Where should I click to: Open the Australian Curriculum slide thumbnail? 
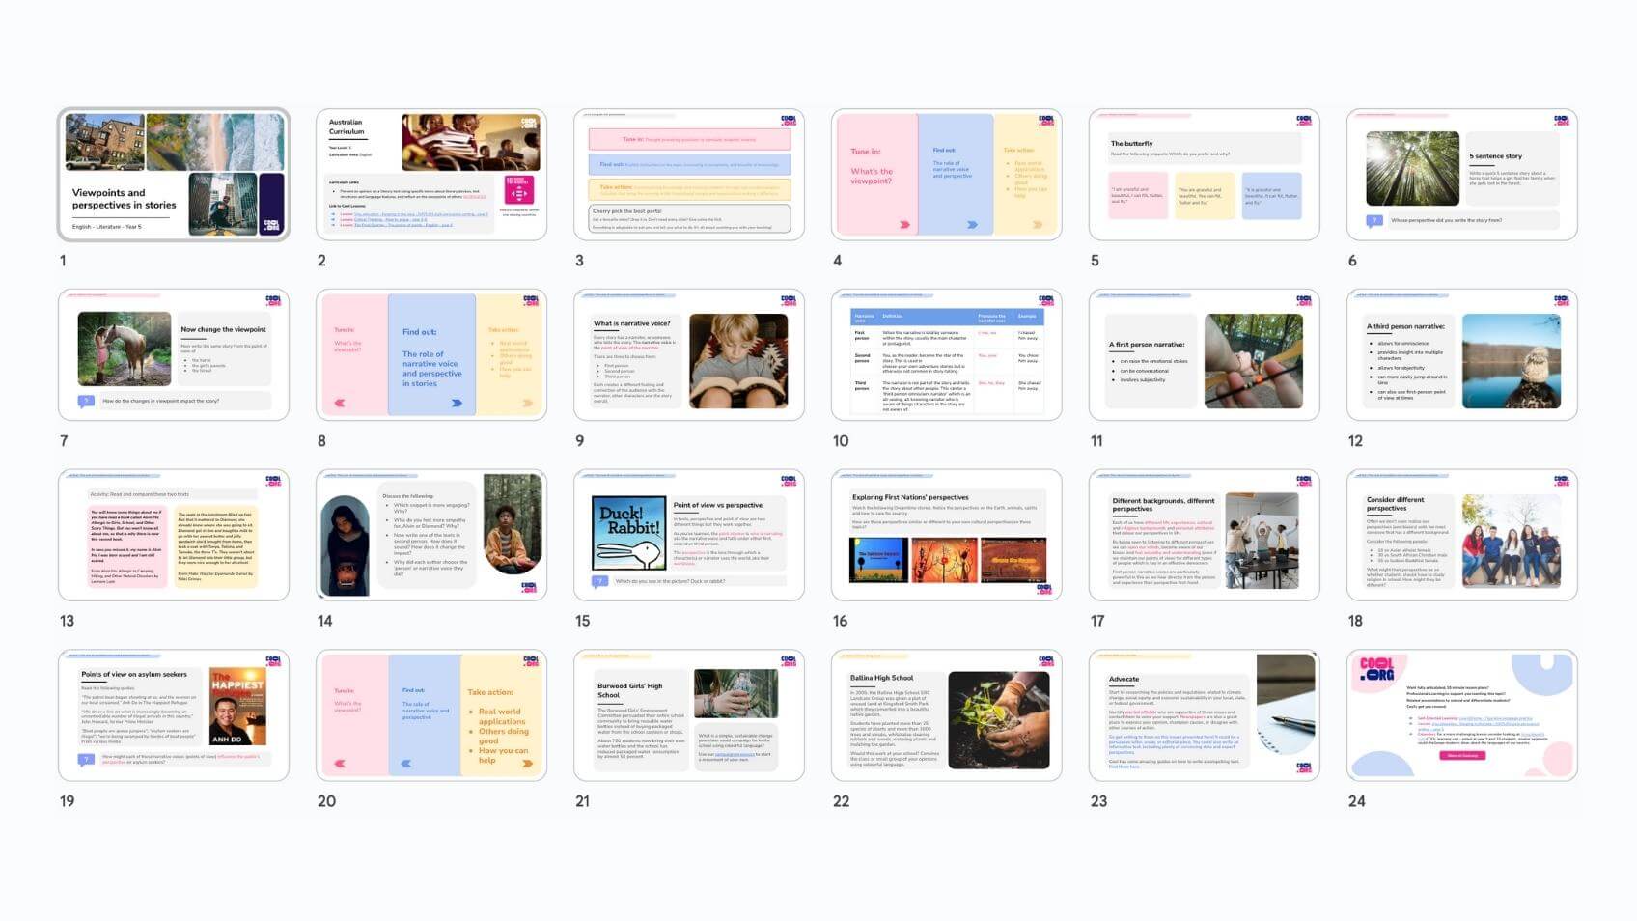(x=431, y=175)
